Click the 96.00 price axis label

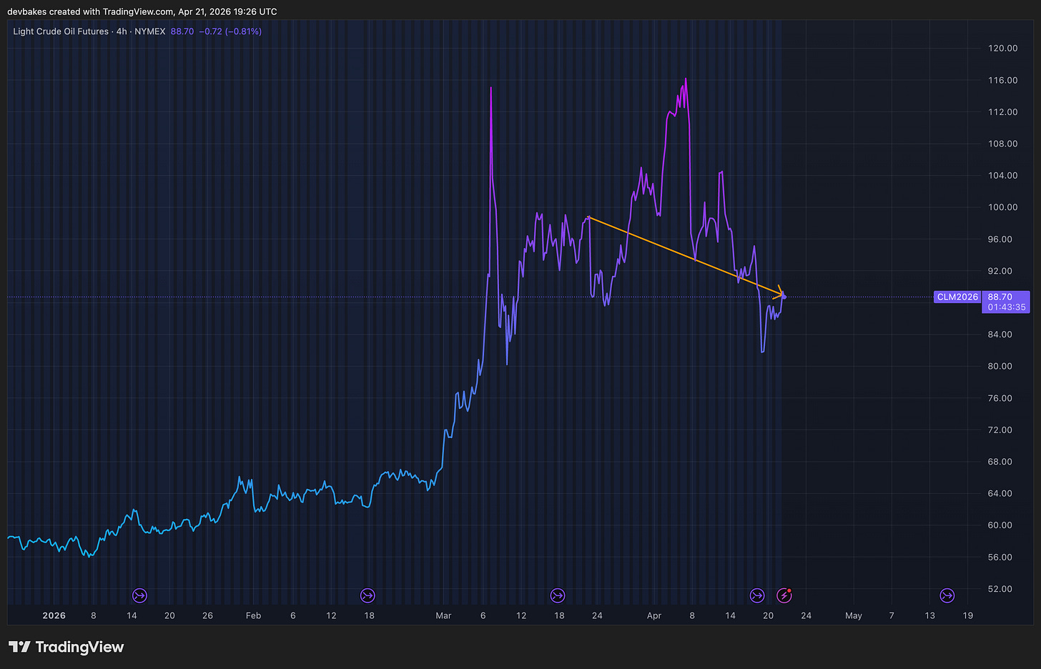pos(1000,239)
